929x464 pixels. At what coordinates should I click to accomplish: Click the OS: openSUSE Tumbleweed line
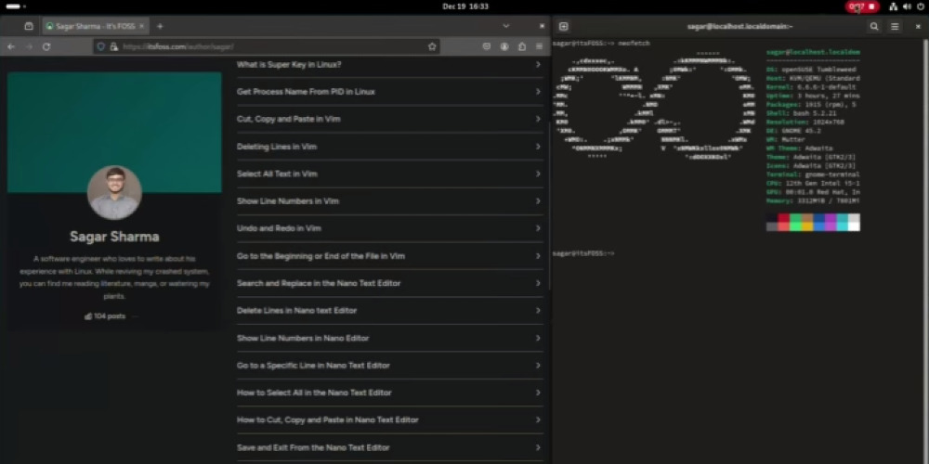coord(810,70)
